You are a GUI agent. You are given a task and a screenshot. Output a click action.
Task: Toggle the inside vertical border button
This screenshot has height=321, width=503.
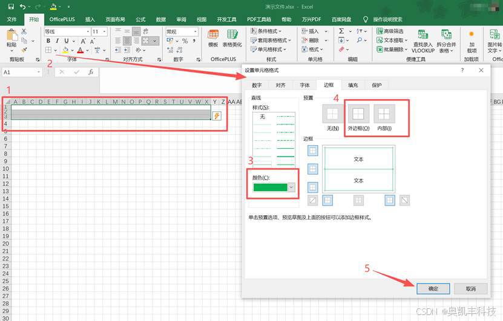359,201
